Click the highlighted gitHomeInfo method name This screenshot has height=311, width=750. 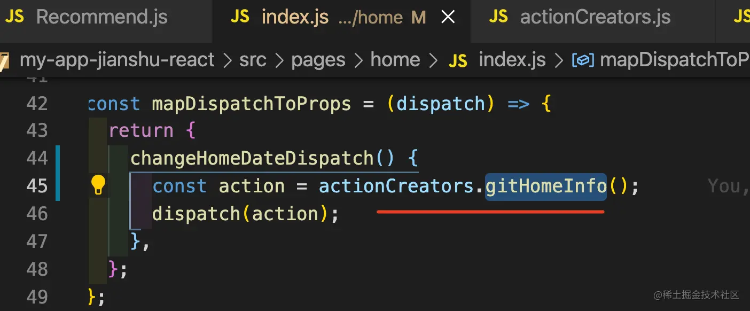pyautogui.click(x=546, y=186)
